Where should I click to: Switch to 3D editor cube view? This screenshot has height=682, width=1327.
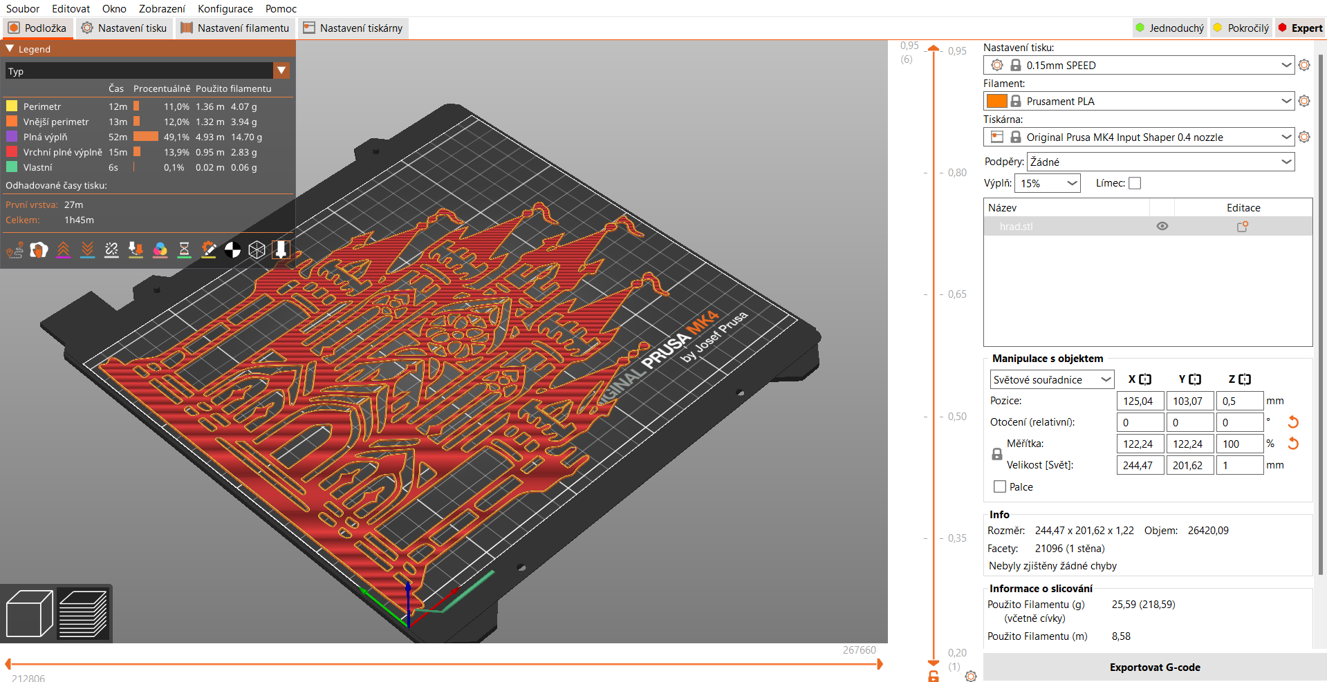(29, 614)
